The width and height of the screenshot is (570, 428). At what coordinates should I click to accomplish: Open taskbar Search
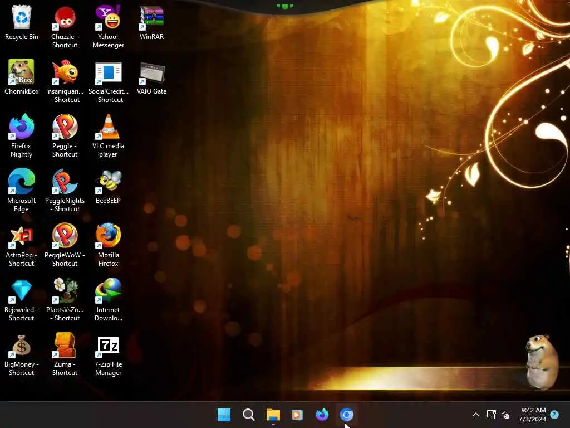(x=249, y=415)
